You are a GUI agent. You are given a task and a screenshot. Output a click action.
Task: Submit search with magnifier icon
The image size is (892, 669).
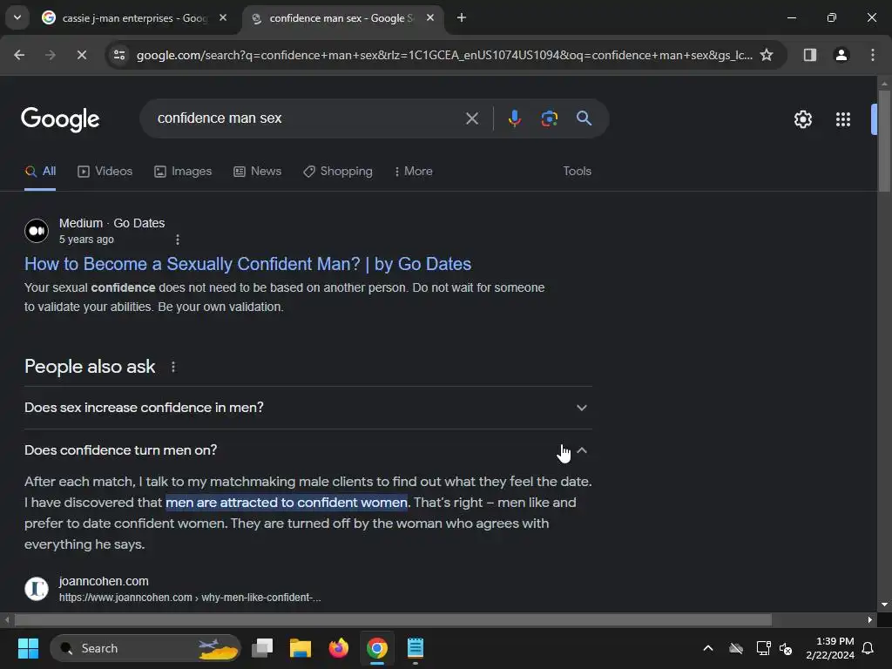coord(584,118)
